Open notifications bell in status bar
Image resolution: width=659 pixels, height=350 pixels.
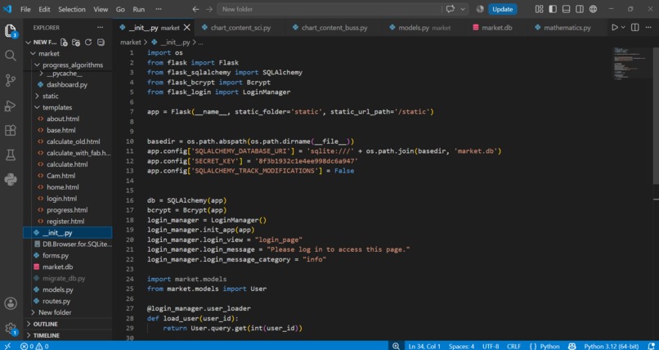652,346
